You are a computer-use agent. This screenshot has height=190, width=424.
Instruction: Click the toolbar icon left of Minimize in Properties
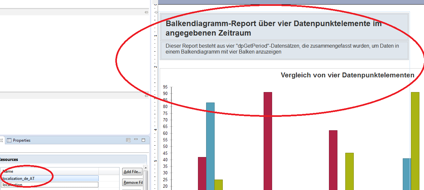[128, 140]
